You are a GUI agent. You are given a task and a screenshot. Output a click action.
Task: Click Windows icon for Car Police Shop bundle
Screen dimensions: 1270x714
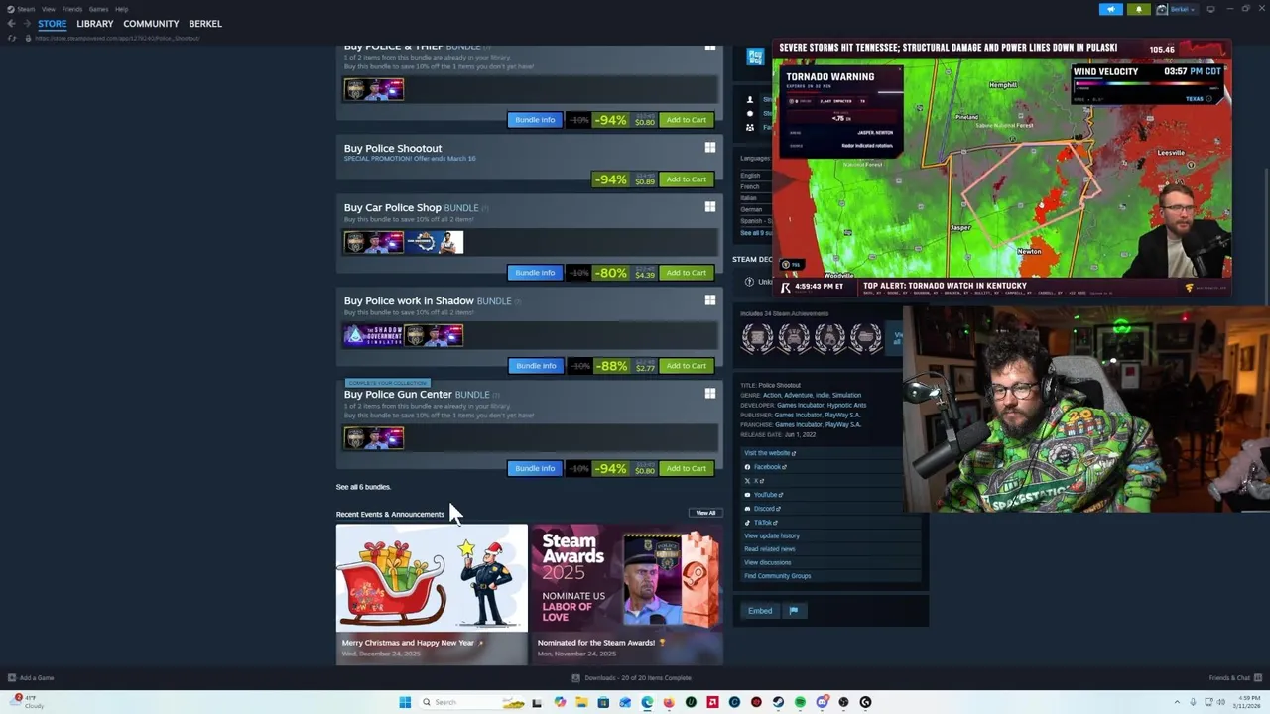coord(709,207)
